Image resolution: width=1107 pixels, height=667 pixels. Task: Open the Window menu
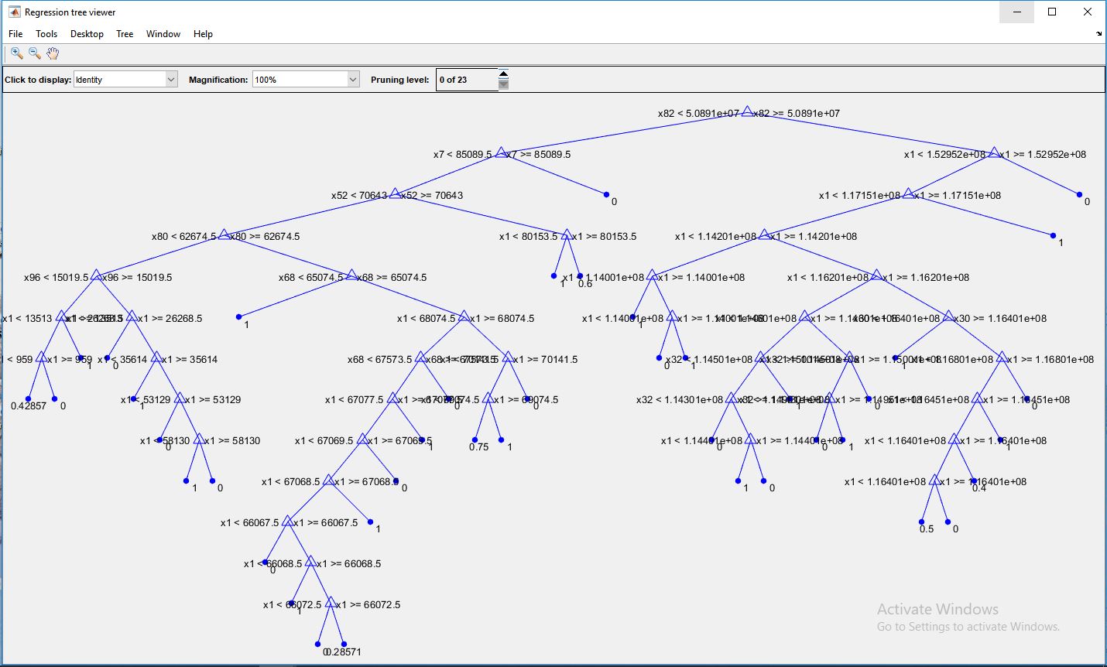coord(163,34)
